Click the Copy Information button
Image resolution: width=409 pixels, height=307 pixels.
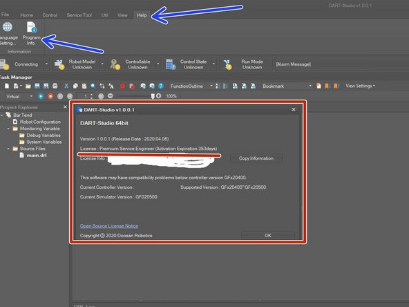point(256,158)
